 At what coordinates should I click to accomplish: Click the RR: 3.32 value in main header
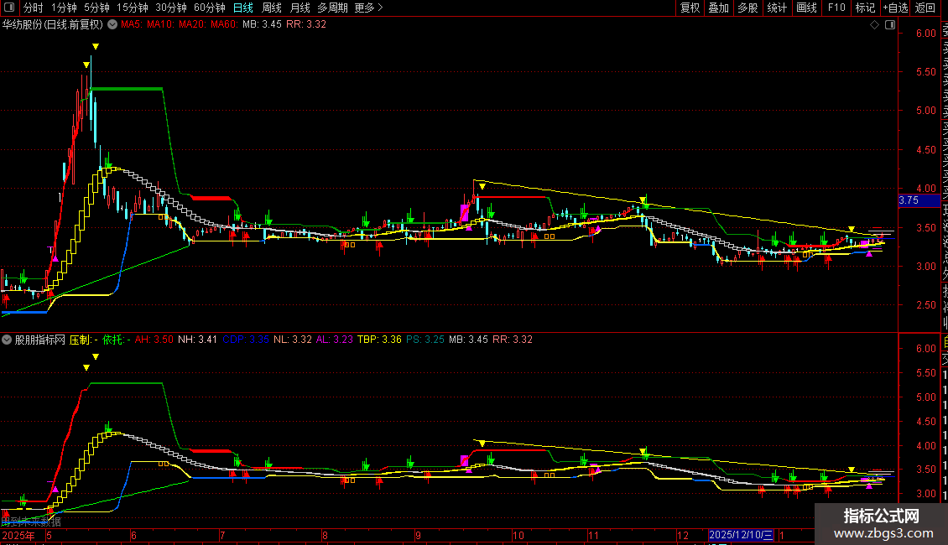click(x=306, y=24)
